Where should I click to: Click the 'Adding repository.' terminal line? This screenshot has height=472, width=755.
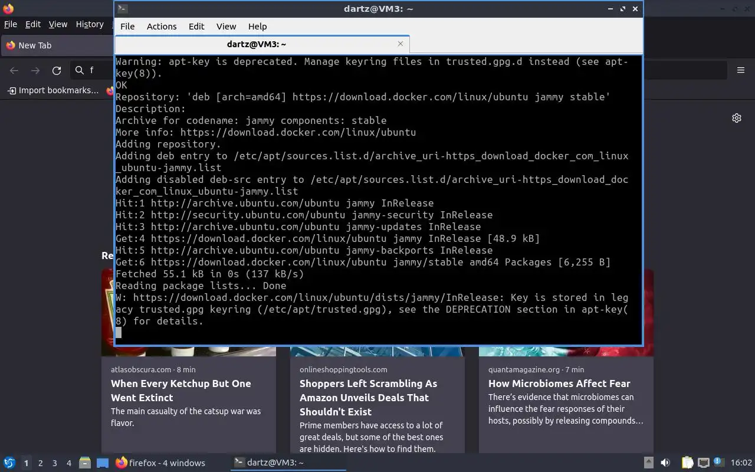[168, 144]
